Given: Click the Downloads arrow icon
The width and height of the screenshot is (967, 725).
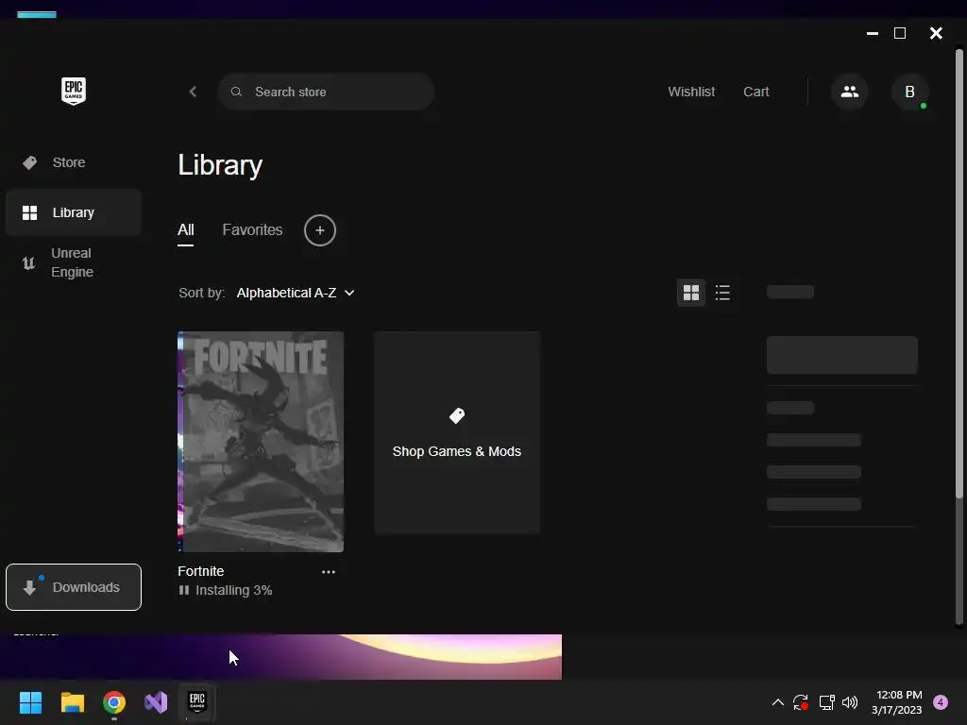Looking at the screenshot, I should (x=29, y=587).
